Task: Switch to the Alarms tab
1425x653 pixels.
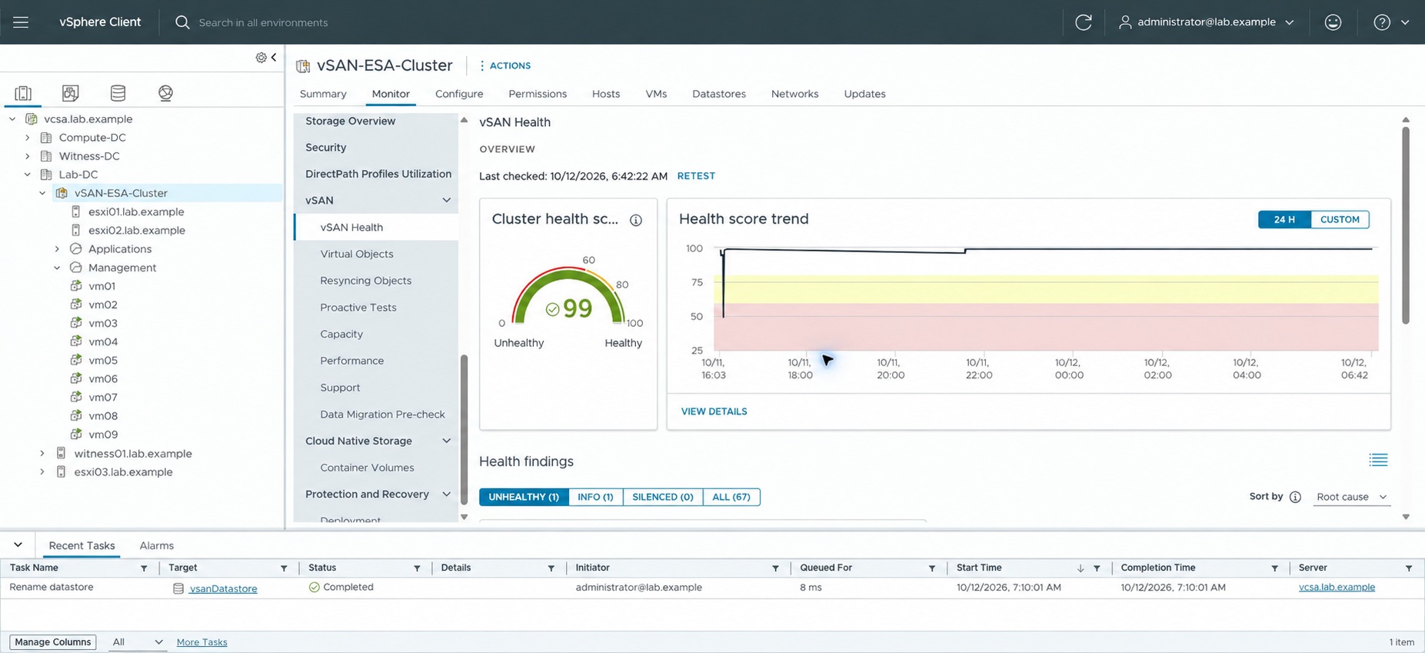Action: click(x=157, y=545)
